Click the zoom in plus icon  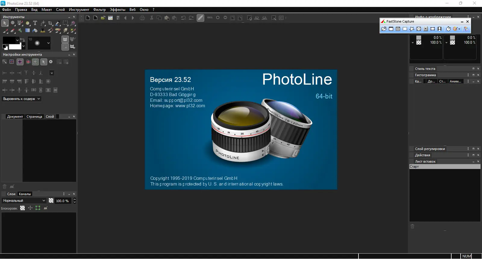218,18
